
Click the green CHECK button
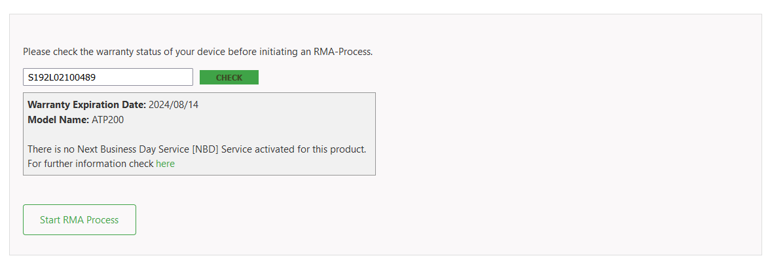pyautogui.click(x=229, y=77)
